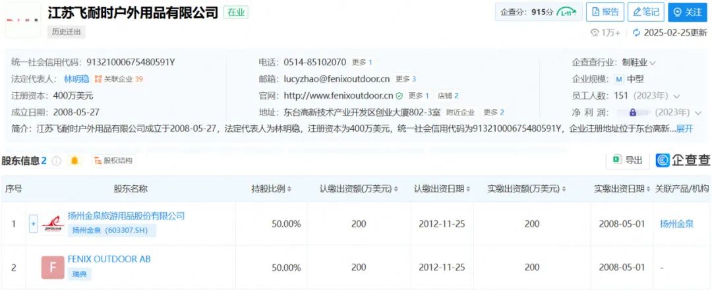Show 更多 3 email addresses
The width and height of the screenshot is (712, 290).
coord(405,79)
